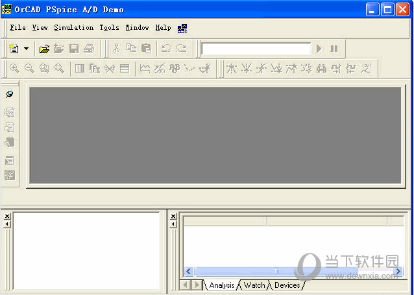This screenshot has height=295, width=414.
Task: Click the Add Trace icon
Action: (145, 69)
